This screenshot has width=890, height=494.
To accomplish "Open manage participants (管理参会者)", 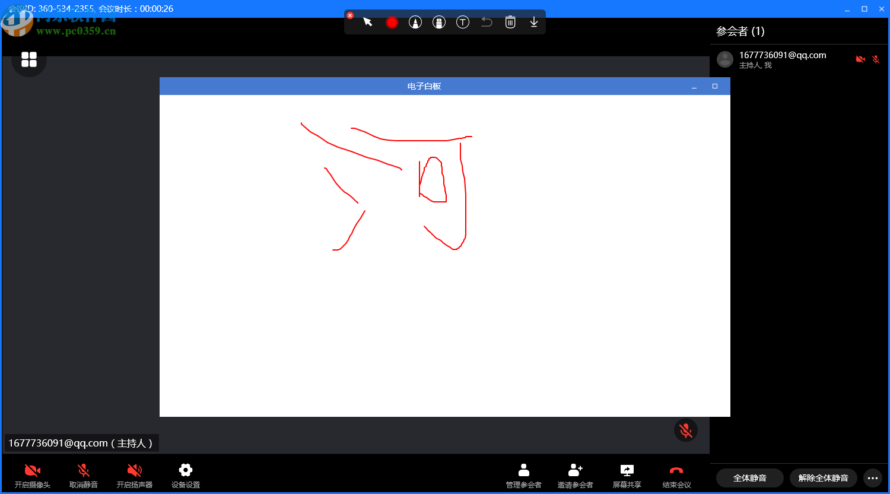I will pos(524,476).
